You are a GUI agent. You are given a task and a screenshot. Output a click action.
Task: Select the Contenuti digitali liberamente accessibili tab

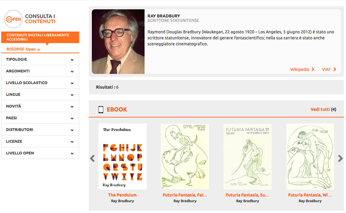pyautogui.click(x=40, y=37)
